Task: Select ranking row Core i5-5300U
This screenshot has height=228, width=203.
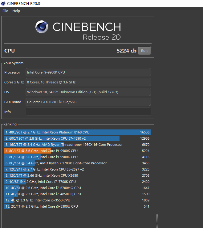Action: point(78,206)
